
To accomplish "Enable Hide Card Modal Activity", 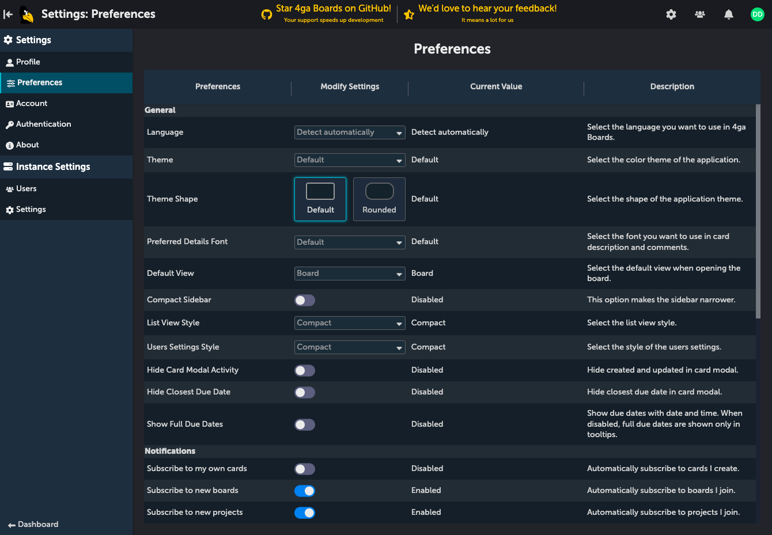I will click(305, 370).
